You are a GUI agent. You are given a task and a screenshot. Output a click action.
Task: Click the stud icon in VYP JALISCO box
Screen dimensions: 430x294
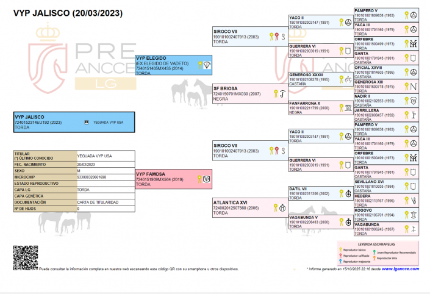(x=87, y=122)
